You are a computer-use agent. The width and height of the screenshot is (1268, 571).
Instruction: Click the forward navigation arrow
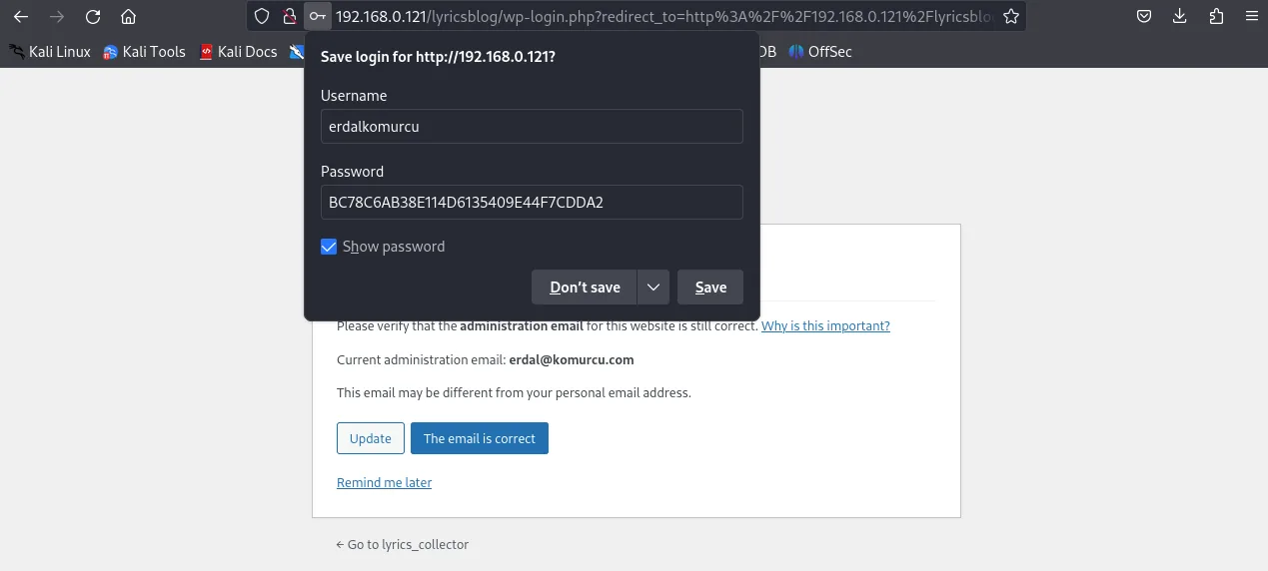56,16
